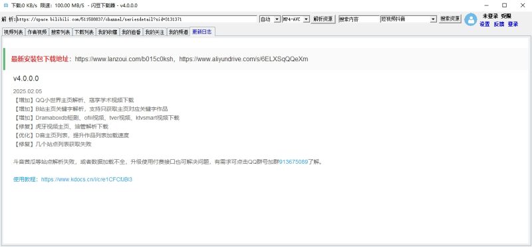Viewport: 532px width, 247px height.
Task: Click the v4.0.0.0 version heading
Action: coord(26,79)
